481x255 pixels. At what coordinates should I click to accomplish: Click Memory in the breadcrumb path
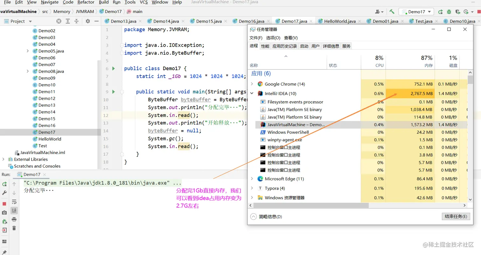62,11
